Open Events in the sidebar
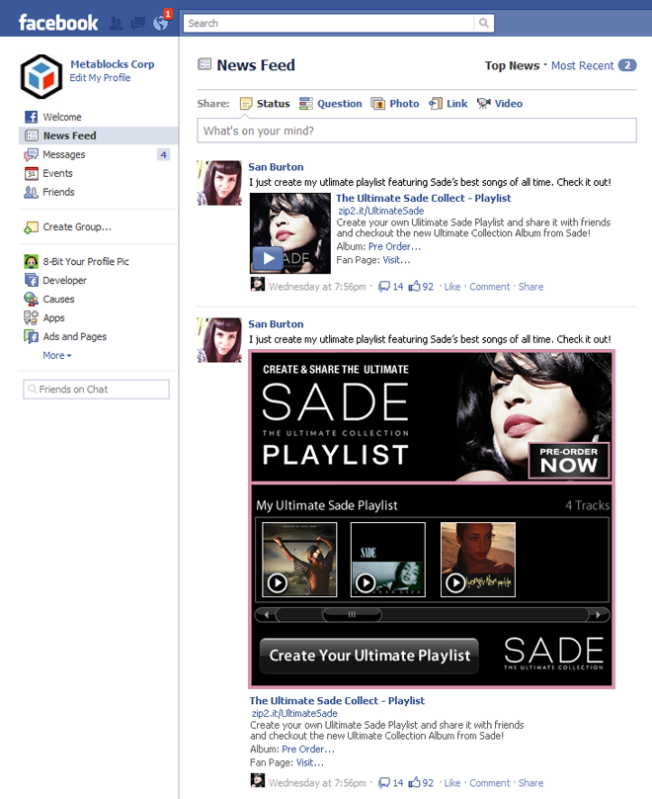 [57, 173]
